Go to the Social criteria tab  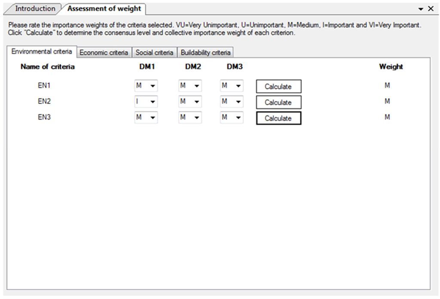coord(154,53)
